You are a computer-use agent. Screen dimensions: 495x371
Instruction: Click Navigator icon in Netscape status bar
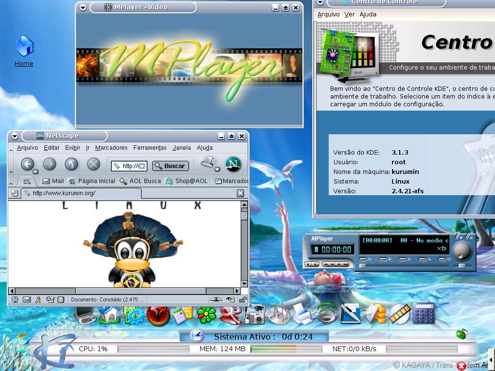(15, 300)
